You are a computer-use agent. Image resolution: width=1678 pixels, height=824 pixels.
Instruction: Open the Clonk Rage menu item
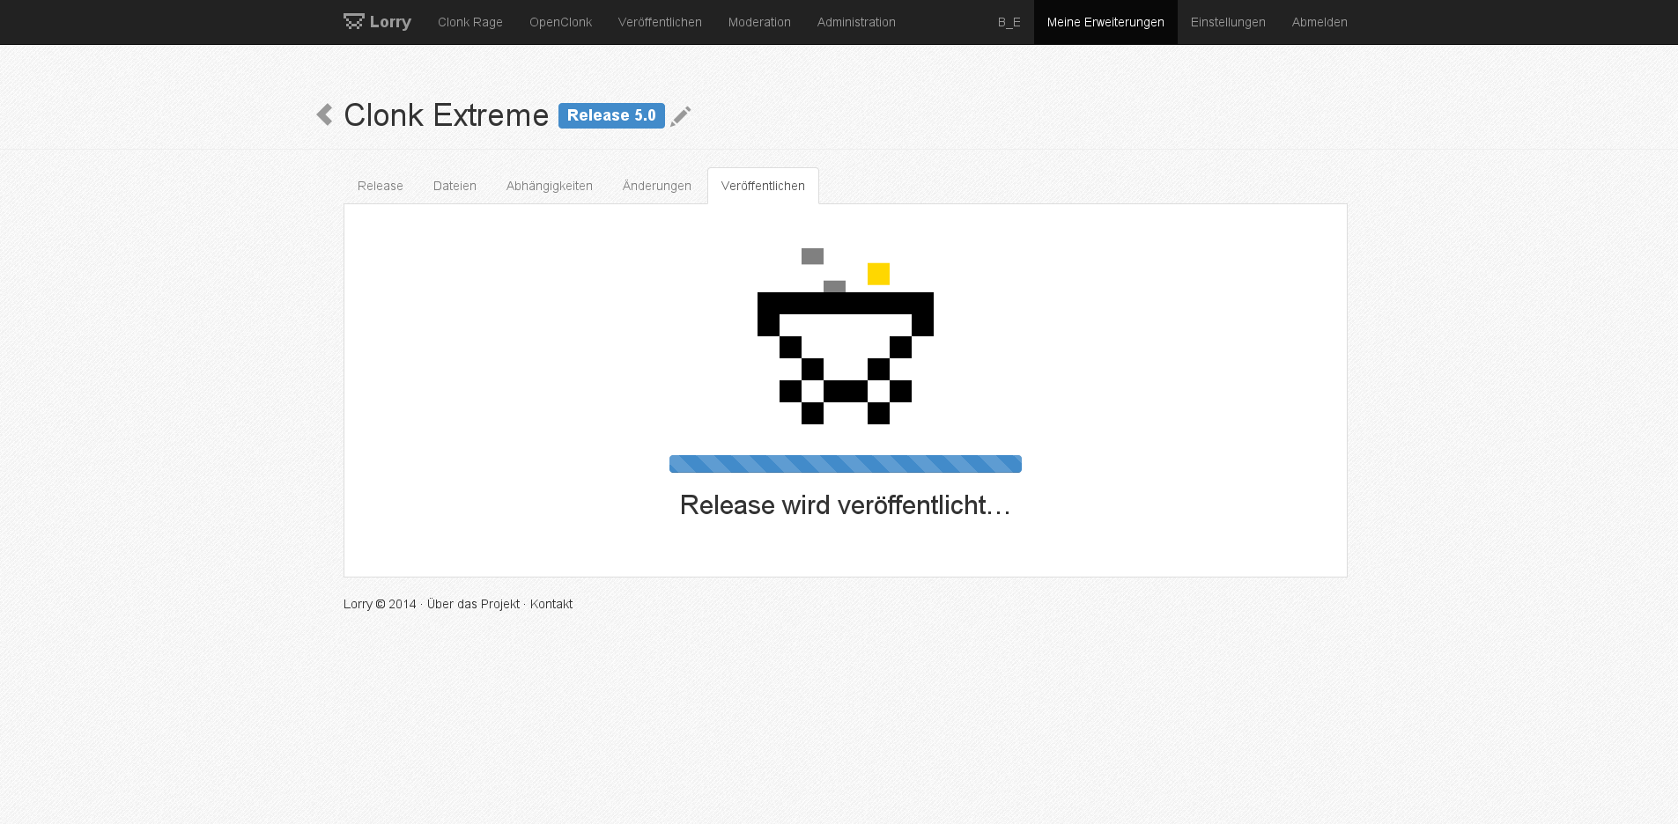469,22
